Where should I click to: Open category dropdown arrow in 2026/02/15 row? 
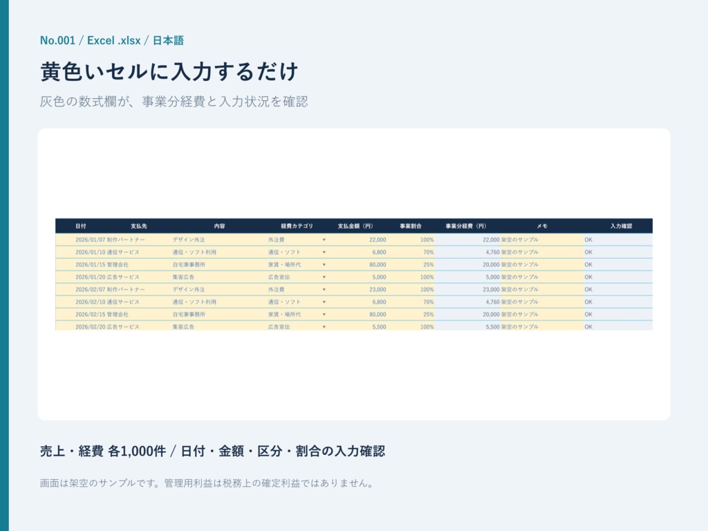pyautogui.click(x=324, y=315)
